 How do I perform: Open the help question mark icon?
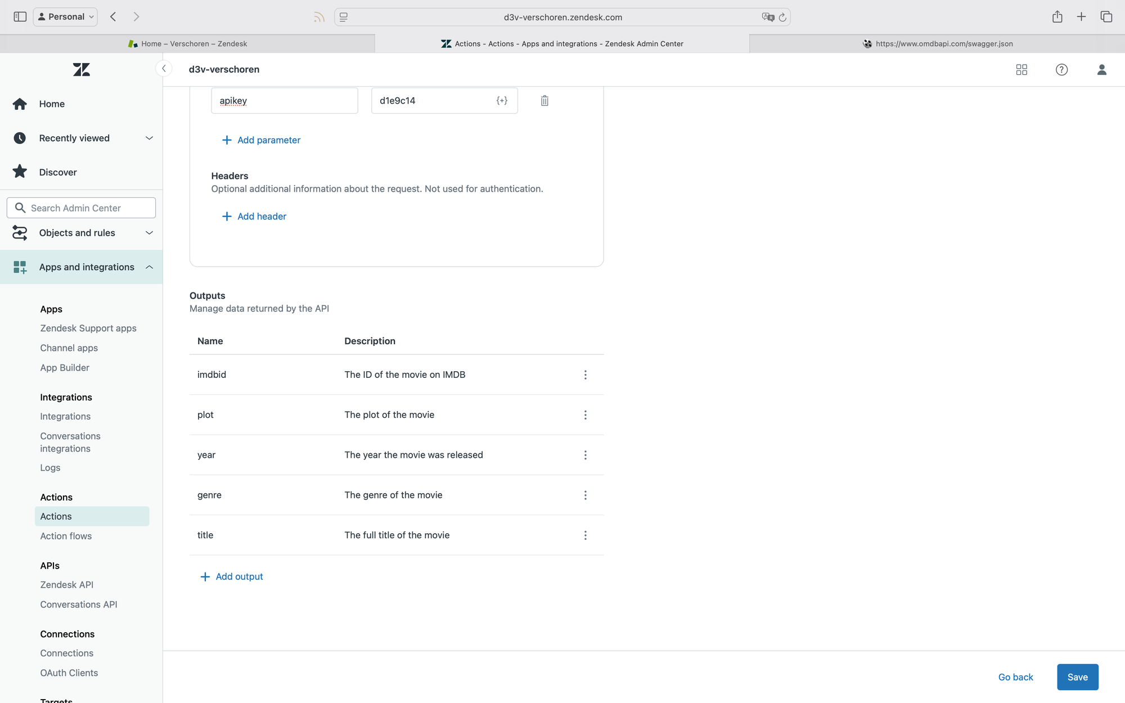1061,70
